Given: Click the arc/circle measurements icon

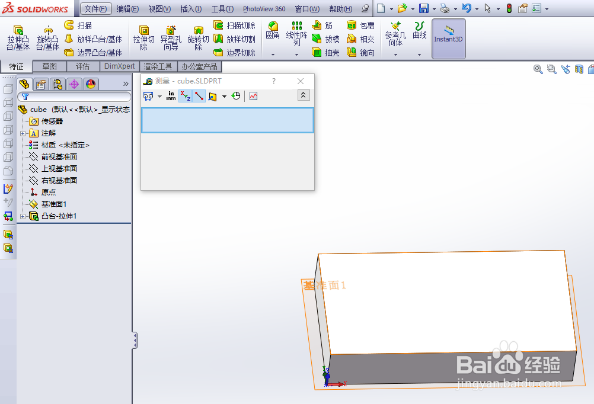Looking at the screenshot, I should pyautogui.click(x=148, y=96).
